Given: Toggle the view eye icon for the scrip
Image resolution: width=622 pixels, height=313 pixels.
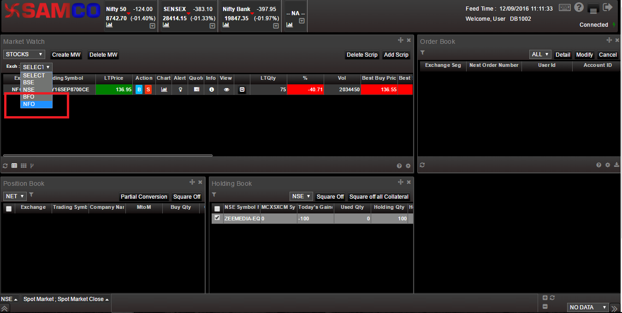Looking at the screenshot, I should pyautogui.click(x=226, y=89).
